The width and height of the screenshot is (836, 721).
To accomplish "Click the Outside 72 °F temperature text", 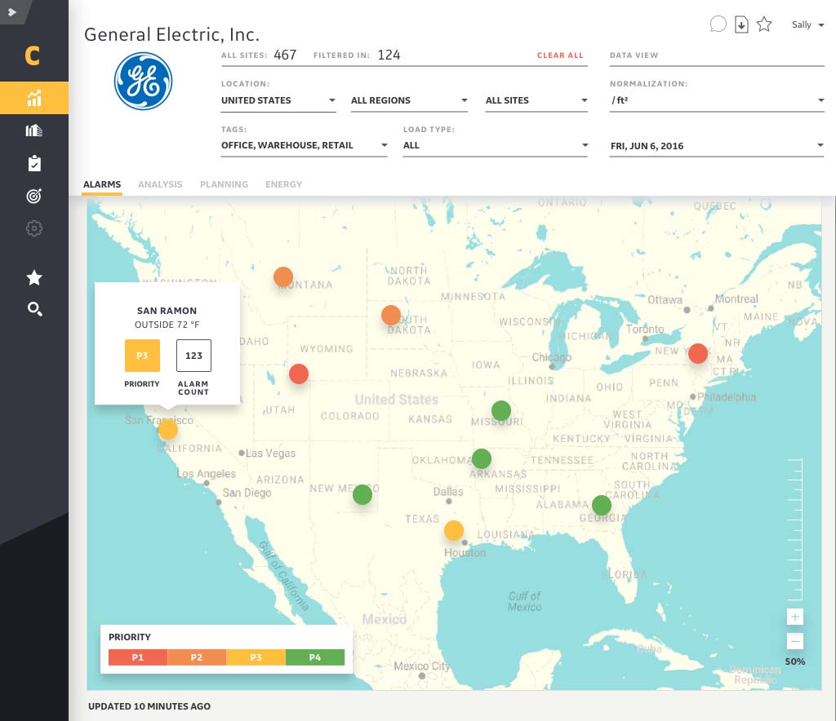I will click(x=167, y=325).
